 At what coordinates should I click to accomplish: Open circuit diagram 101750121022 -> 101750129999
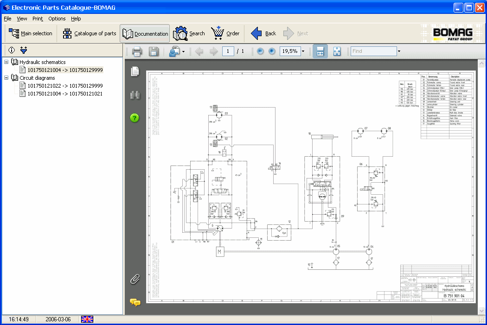tap(65, 86)
